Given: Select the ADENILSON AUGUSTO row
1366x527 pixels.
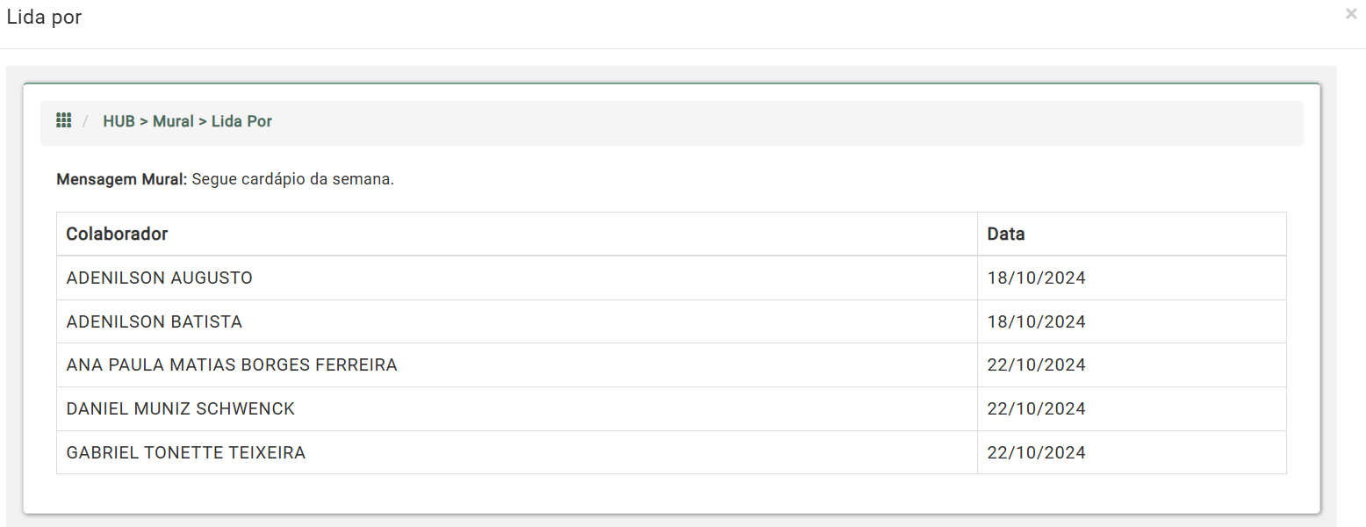Looking at the screenshot, I should point(672,278).
